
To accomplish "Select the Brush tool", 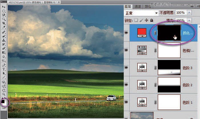I will [4, 37].
